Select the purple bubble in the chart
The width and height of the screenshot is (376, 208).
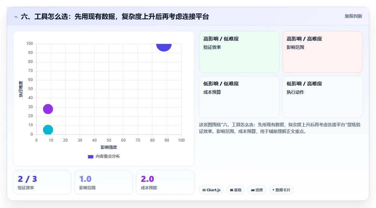[48, 109]
